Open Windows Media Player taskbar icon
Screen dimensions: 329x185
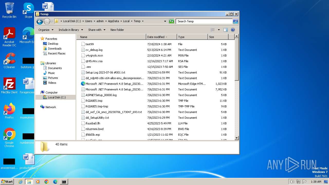point(38,182)
